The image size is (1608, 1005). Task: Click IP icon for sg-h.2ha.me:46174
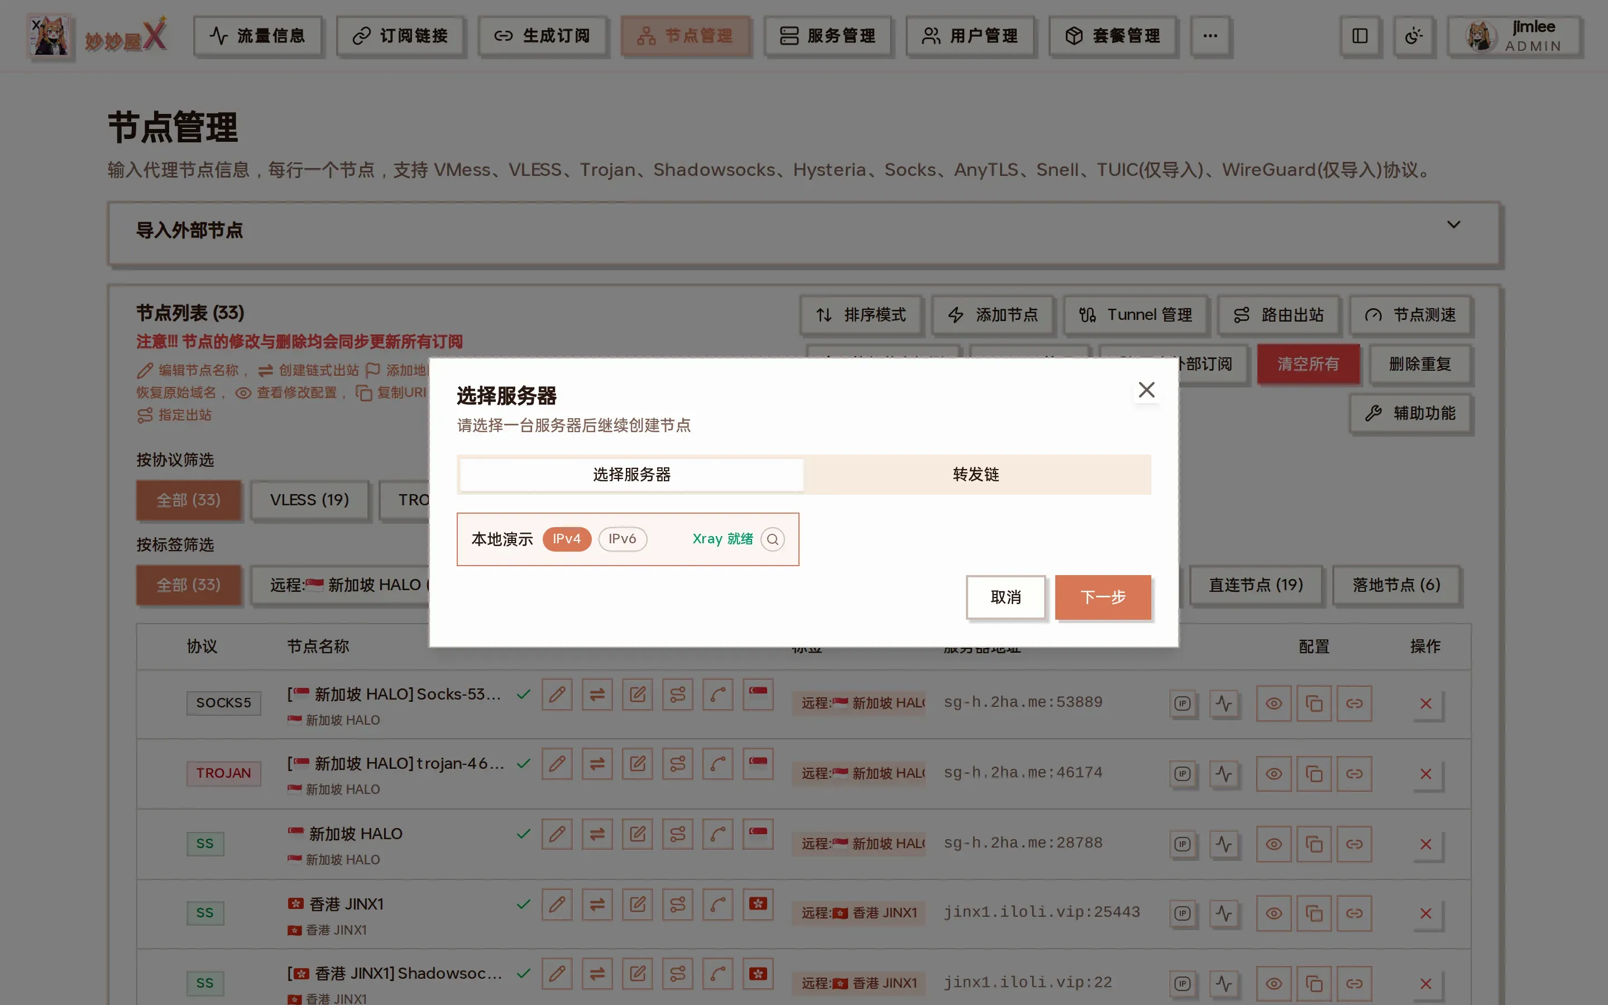coord(1182,774)
